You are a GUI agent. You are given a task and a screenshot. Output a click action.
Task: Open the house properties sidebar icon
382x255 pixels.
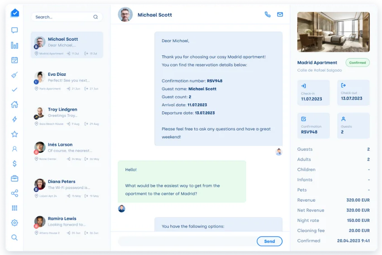tap(14, 104)
